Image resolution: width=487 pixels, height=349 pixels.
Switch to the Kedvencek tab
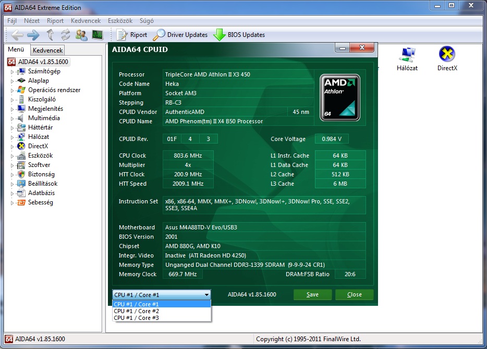(x=47, y=50)
